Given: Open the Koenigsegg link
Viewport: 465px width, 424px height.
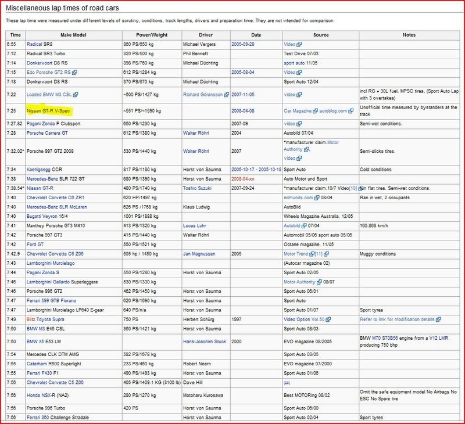Looking at the screenshot, I should point(38,170).
